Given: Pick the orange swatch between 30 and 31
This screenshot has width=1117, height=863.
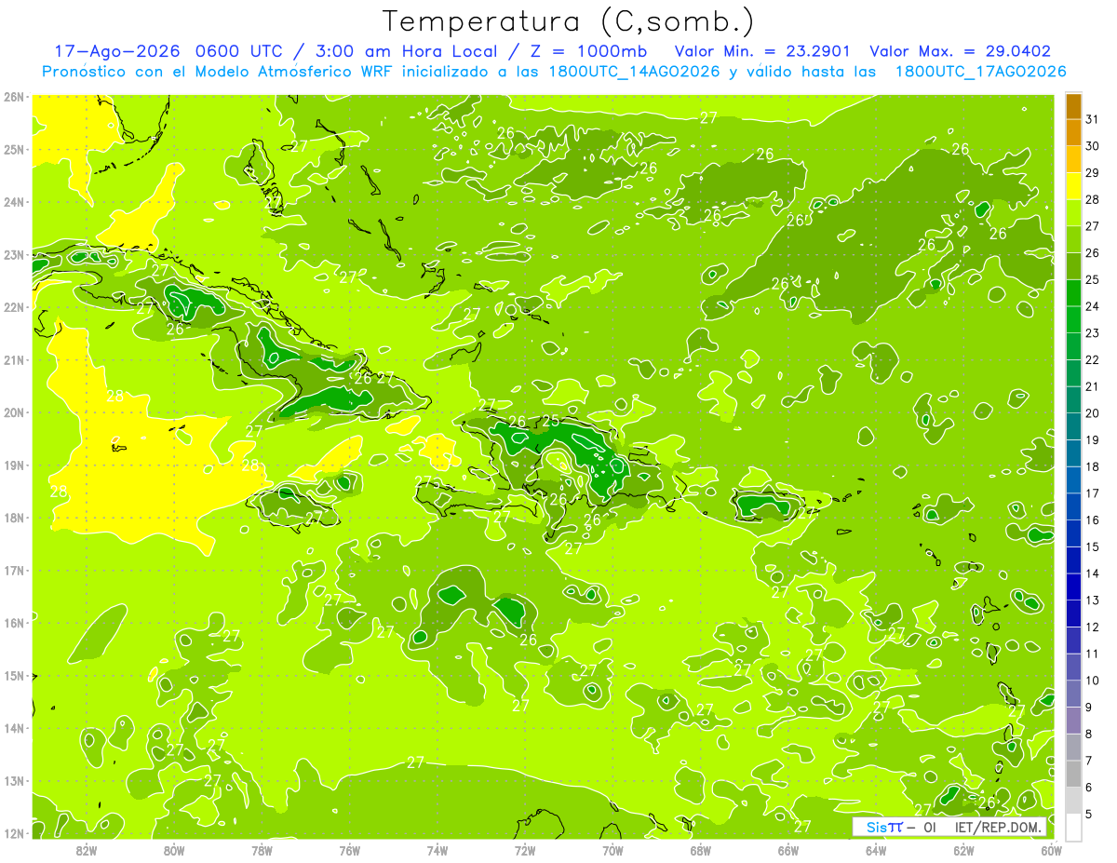Looking at the screenshot, I should (x=1073, y=133).
